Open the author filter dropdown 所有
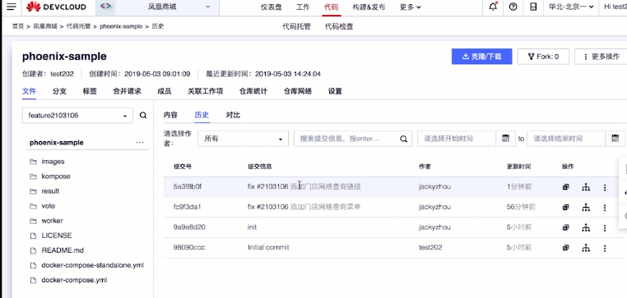Screen dimensions: 627x298 [243, 139]
